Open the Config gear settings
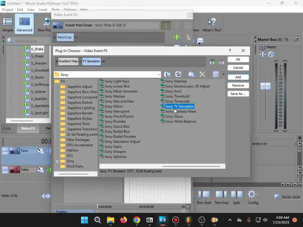This screenshot has width=303, height=227. 252,194
